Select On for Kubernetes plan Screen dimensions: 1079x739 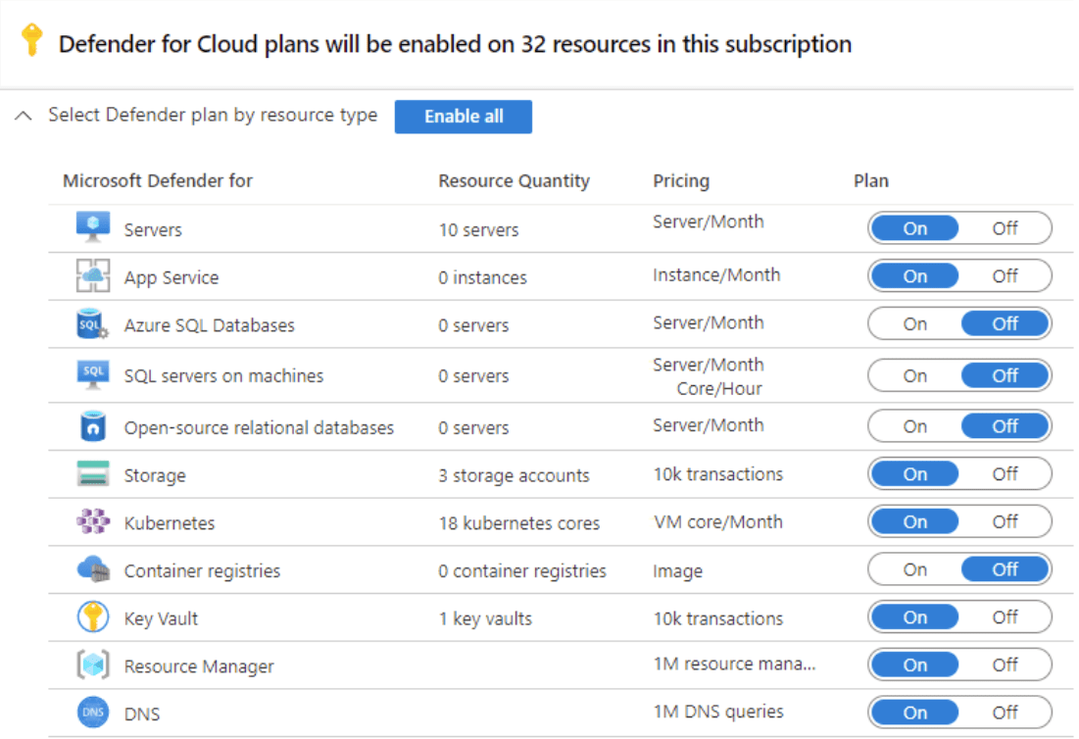(914, 521)
